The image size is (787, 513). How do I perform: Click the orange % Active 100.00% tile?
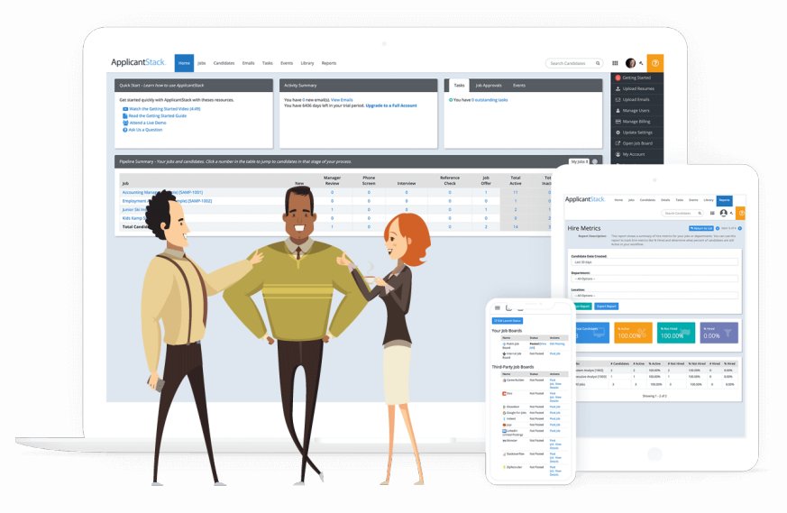click(x=633, y=333)
